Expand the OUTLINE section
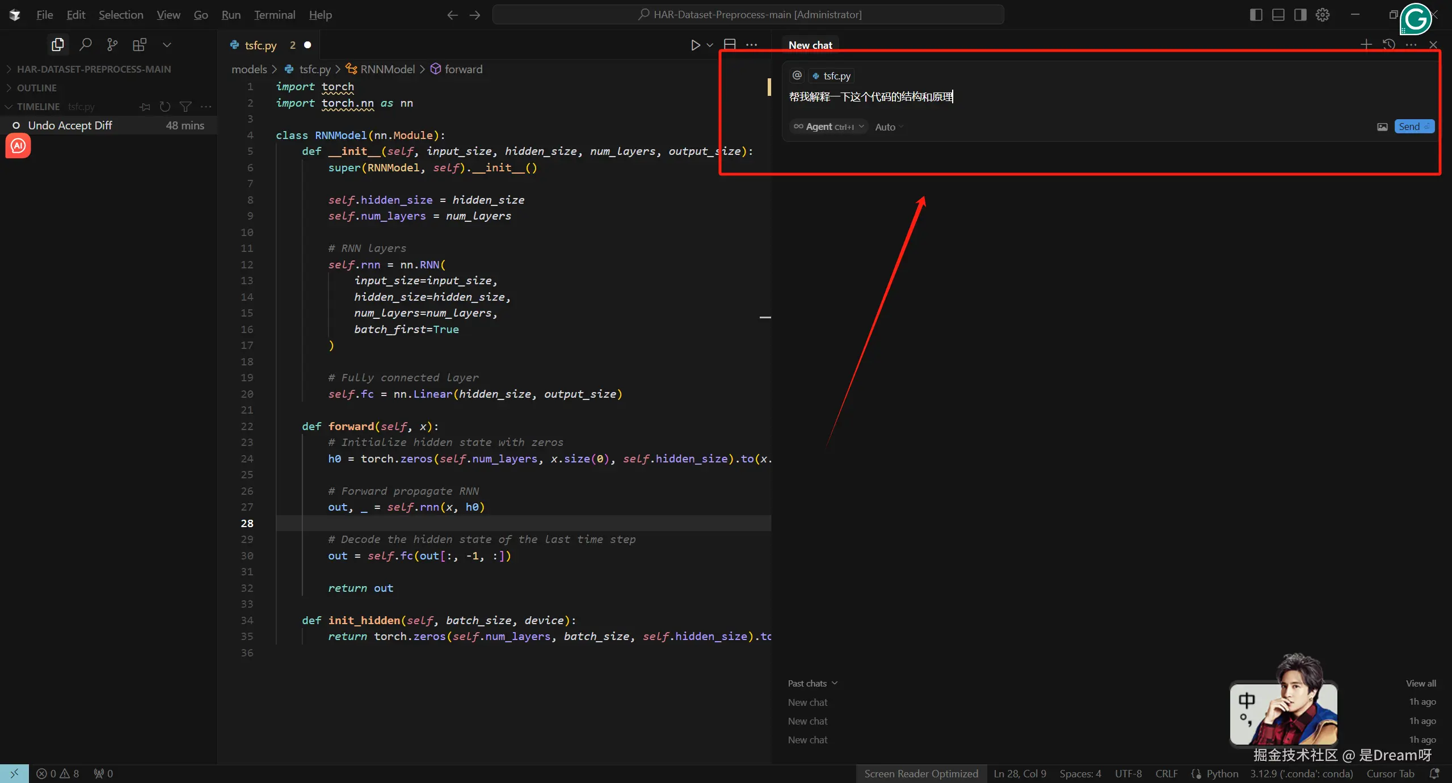The height and width of the screenshot is (783, 1452). click(37, 88)
